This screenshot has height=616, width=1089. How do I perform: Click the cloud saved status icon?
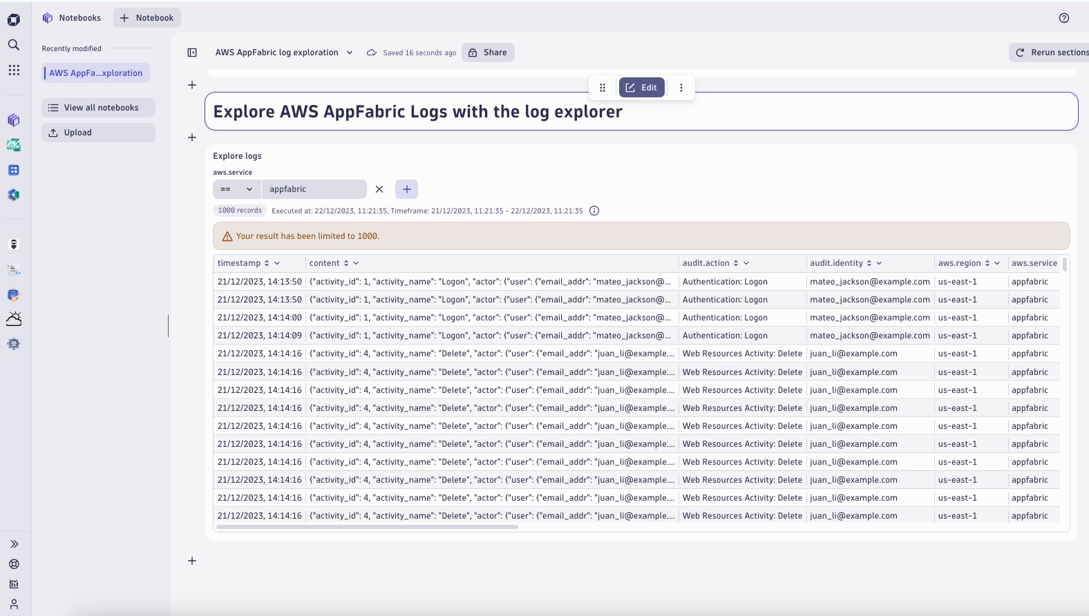(372, 52)
